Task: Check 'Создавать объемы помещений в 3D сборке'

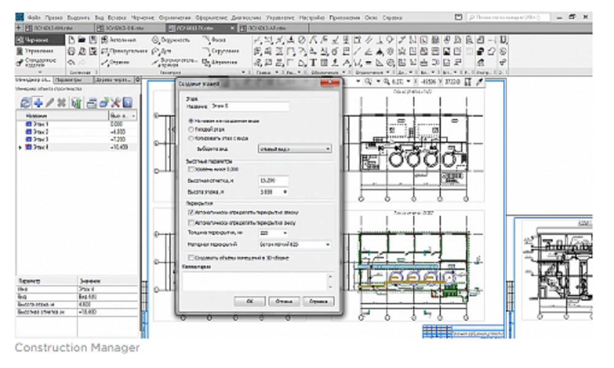Action: 191,258
